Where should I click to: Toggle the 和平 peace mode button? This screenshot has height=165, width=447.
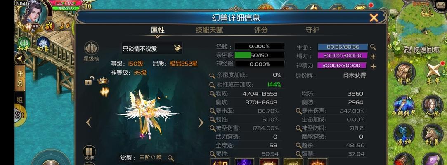[x=24, y=44]
